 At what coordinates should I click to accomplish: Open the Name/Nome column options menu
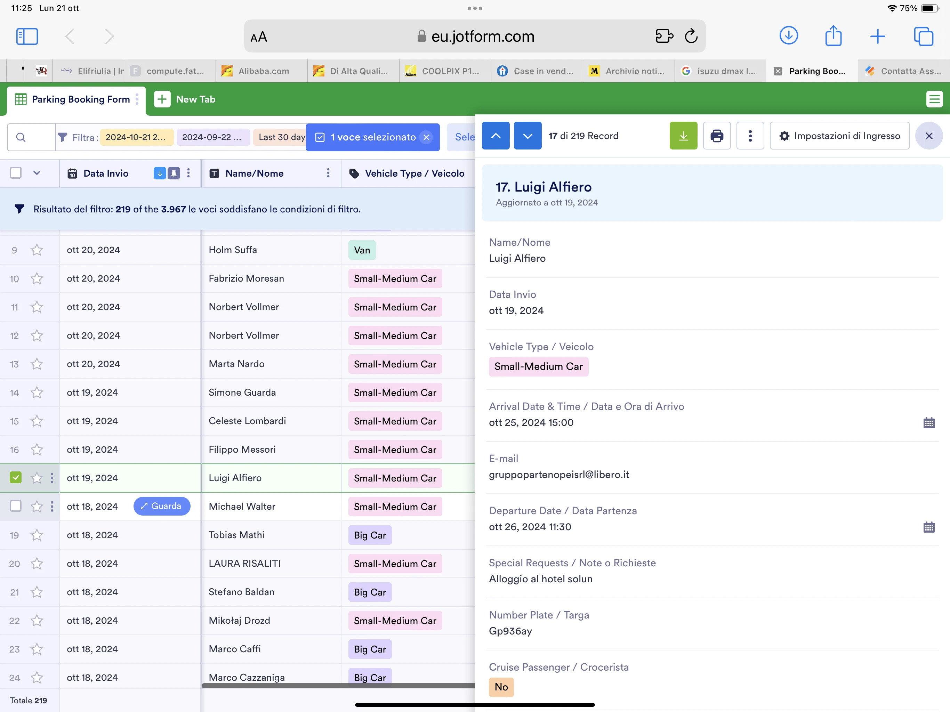click(x=328, y=173)
